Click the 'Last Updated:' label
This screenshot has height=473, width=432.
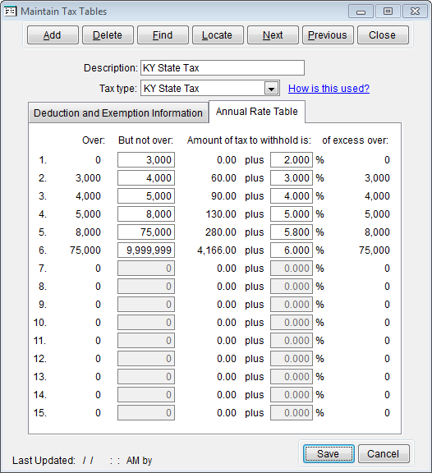click(x=44, y=461)
